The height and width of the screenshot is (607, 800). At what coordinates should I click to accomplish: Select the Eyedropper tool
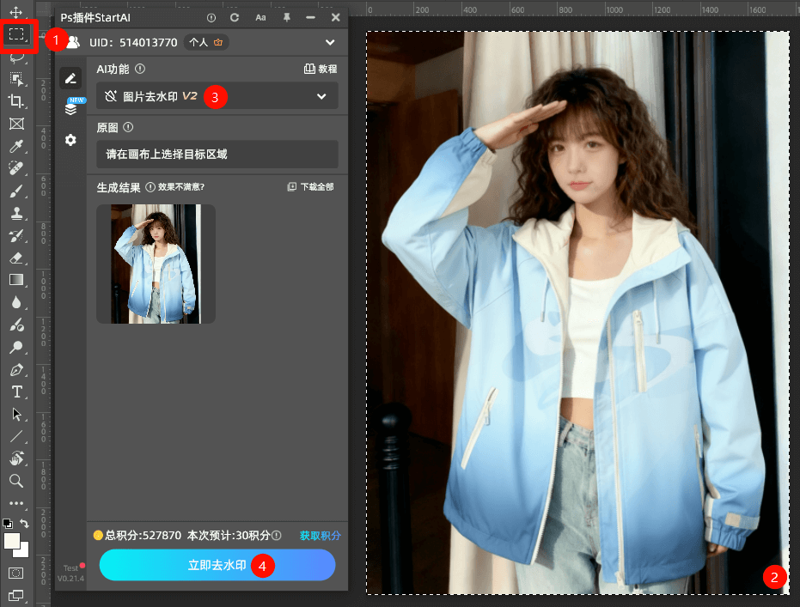16,146
